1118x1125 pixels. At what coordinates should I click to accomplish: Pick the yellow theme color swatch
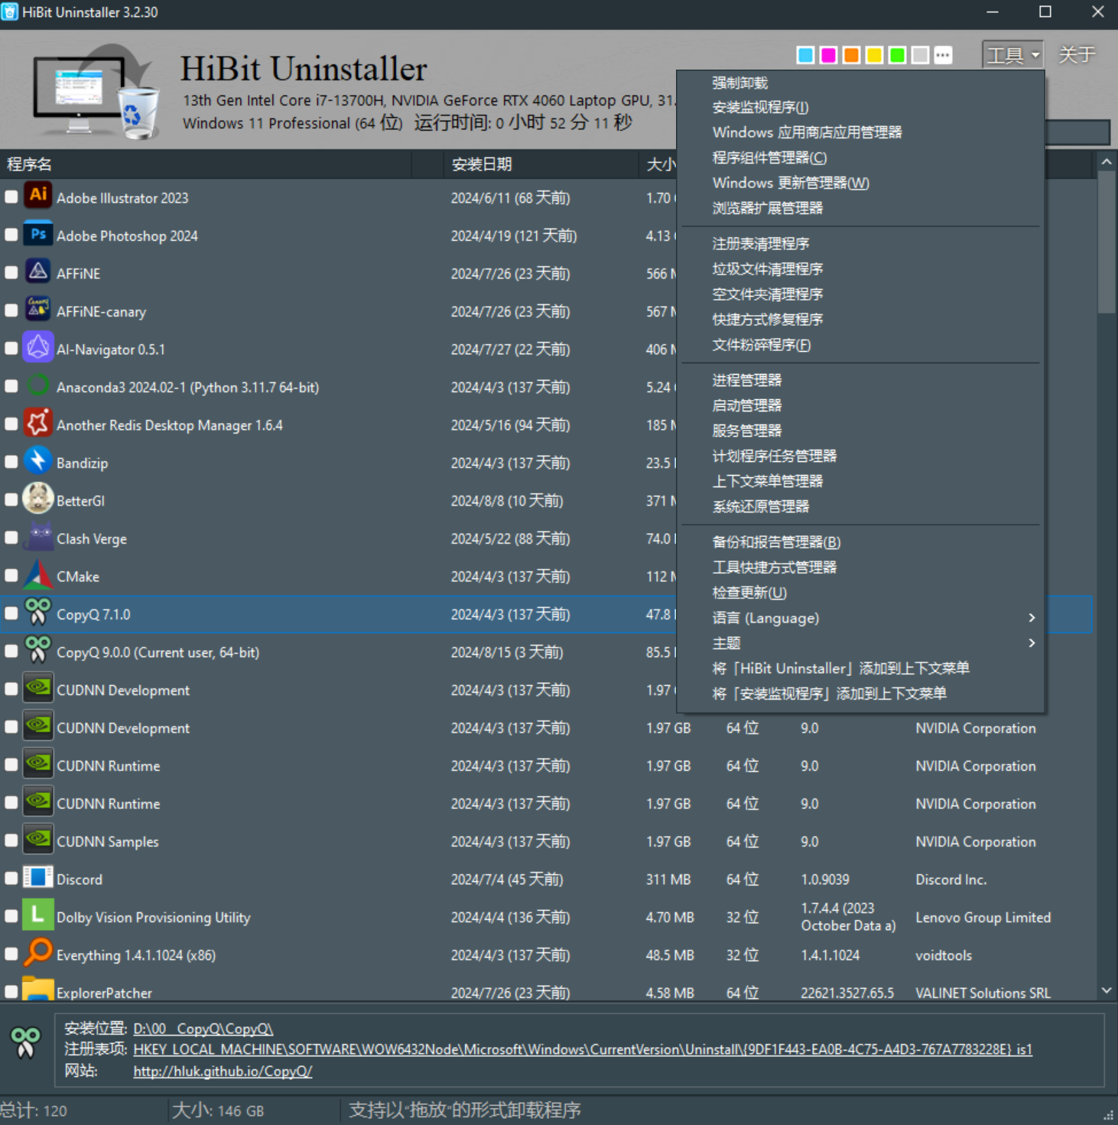[874, 55]
